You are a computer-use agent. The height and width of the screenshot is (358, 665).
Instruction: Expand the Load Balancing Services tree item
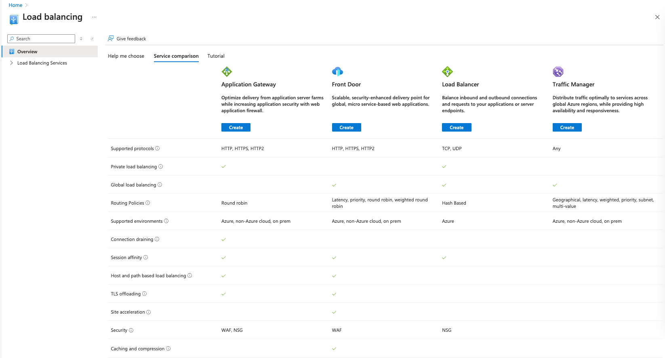pyautogui.click(x=11, y=63)
